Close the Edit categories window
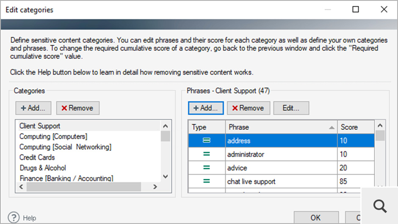This screenshot has width=398, height=224. coord(384,10)
